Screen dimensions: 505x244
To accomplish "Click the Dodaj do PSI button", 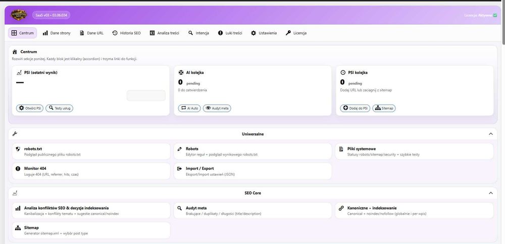I will click(355, 108).
